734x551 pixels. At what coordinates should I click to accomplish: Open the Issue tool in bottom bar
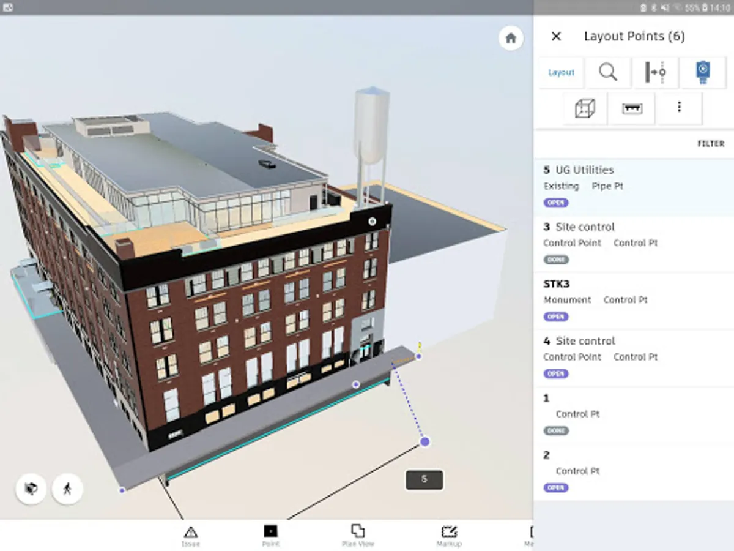pyautogui.click(x=191, y=536)
